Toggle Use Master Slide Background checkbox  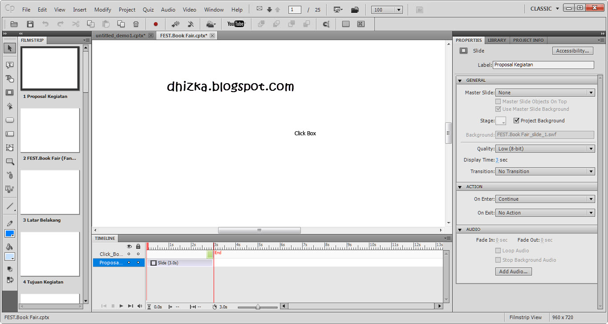498,109
